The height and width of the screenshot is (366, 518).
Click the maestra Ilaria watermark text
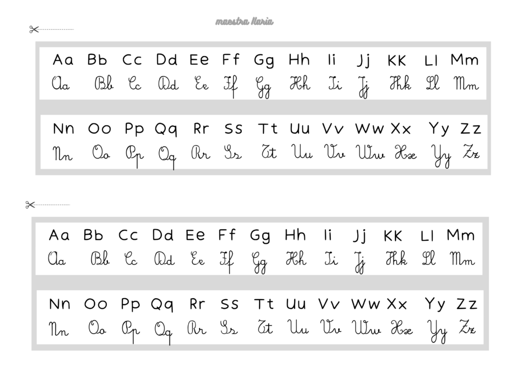(244, 22)
